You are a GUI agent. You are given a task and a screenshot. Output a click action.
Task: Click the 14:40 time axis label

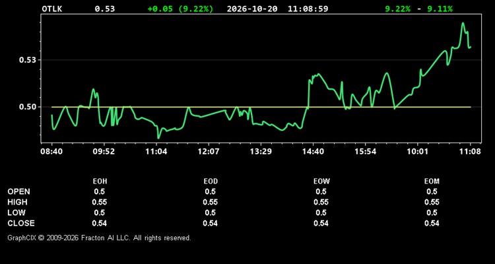click(x=313, y=152)
